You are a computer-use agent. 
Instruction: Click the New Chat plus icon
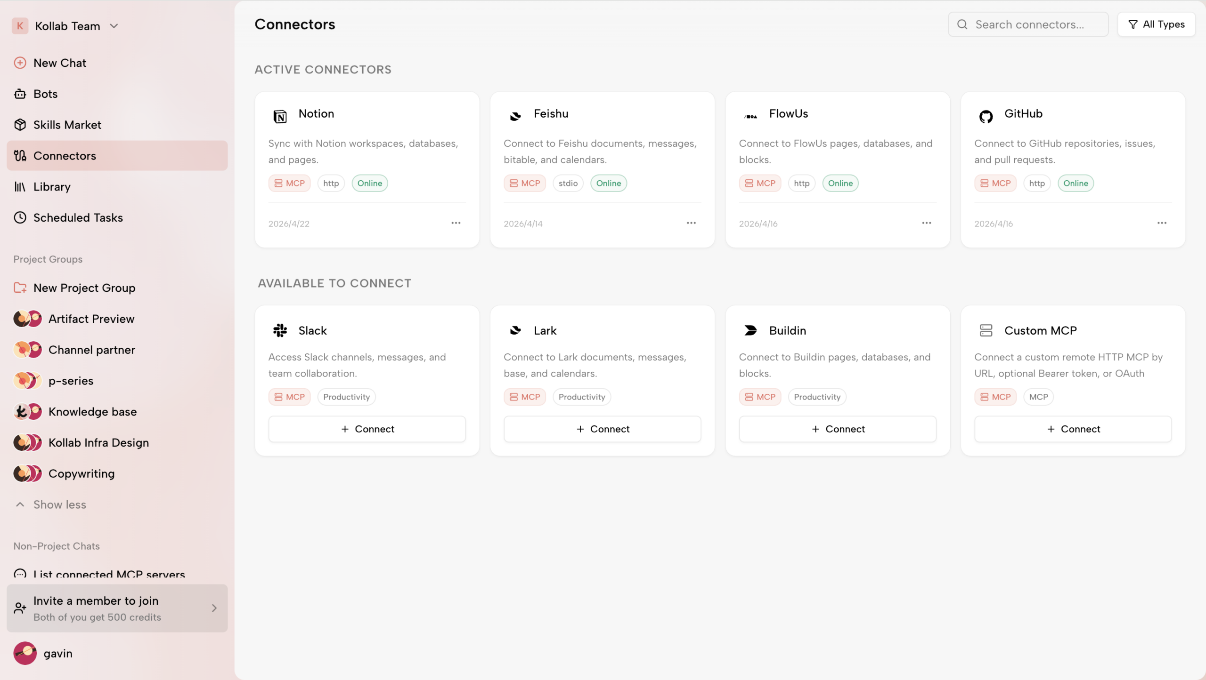(x=20, y=63)
